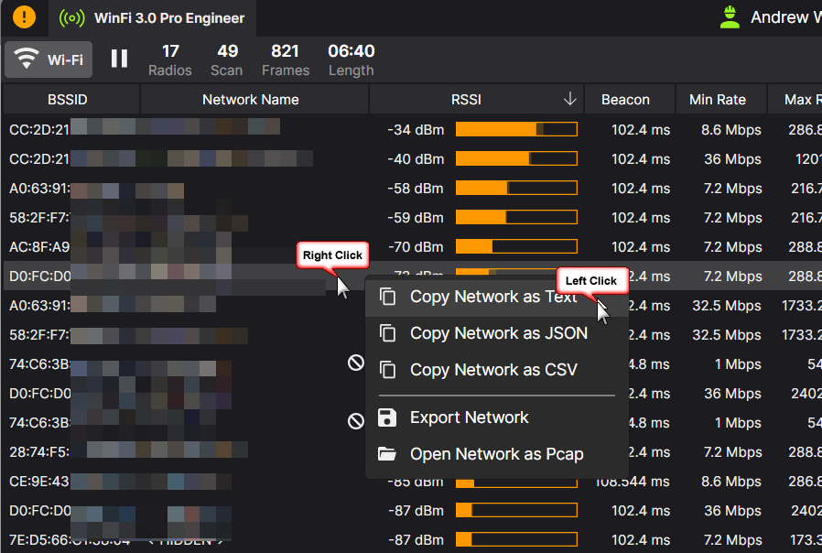Choose Copy Network as Text
Viewport: 822px width, 553px height.
point(493,297)
